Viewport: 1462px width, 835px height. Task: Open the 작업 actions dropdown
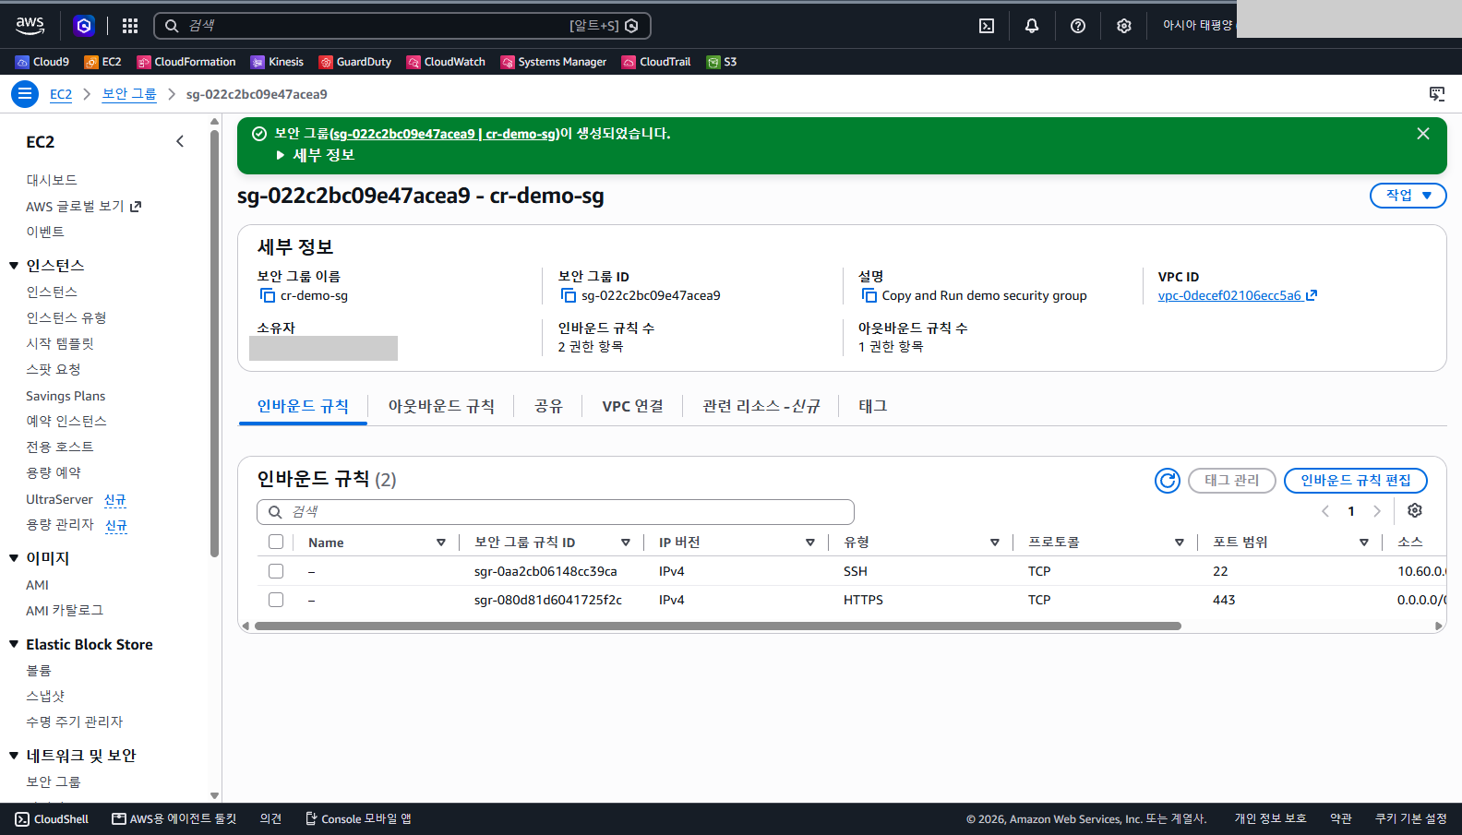tap(1408, 196)
